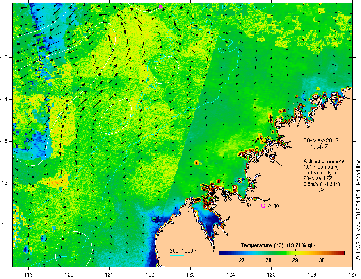This screenshot has height=279, width=361.
Task: Click the latitude axis label -17
Action: tap(4, 225)
